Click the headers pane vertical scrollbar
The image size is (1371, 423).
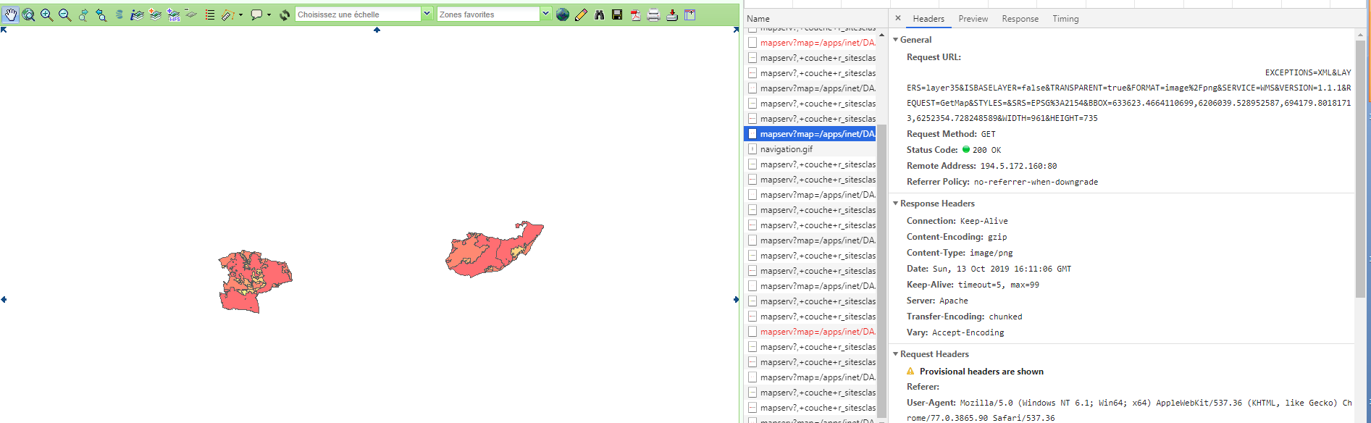pyautogui.click(x=1360, y=168)
